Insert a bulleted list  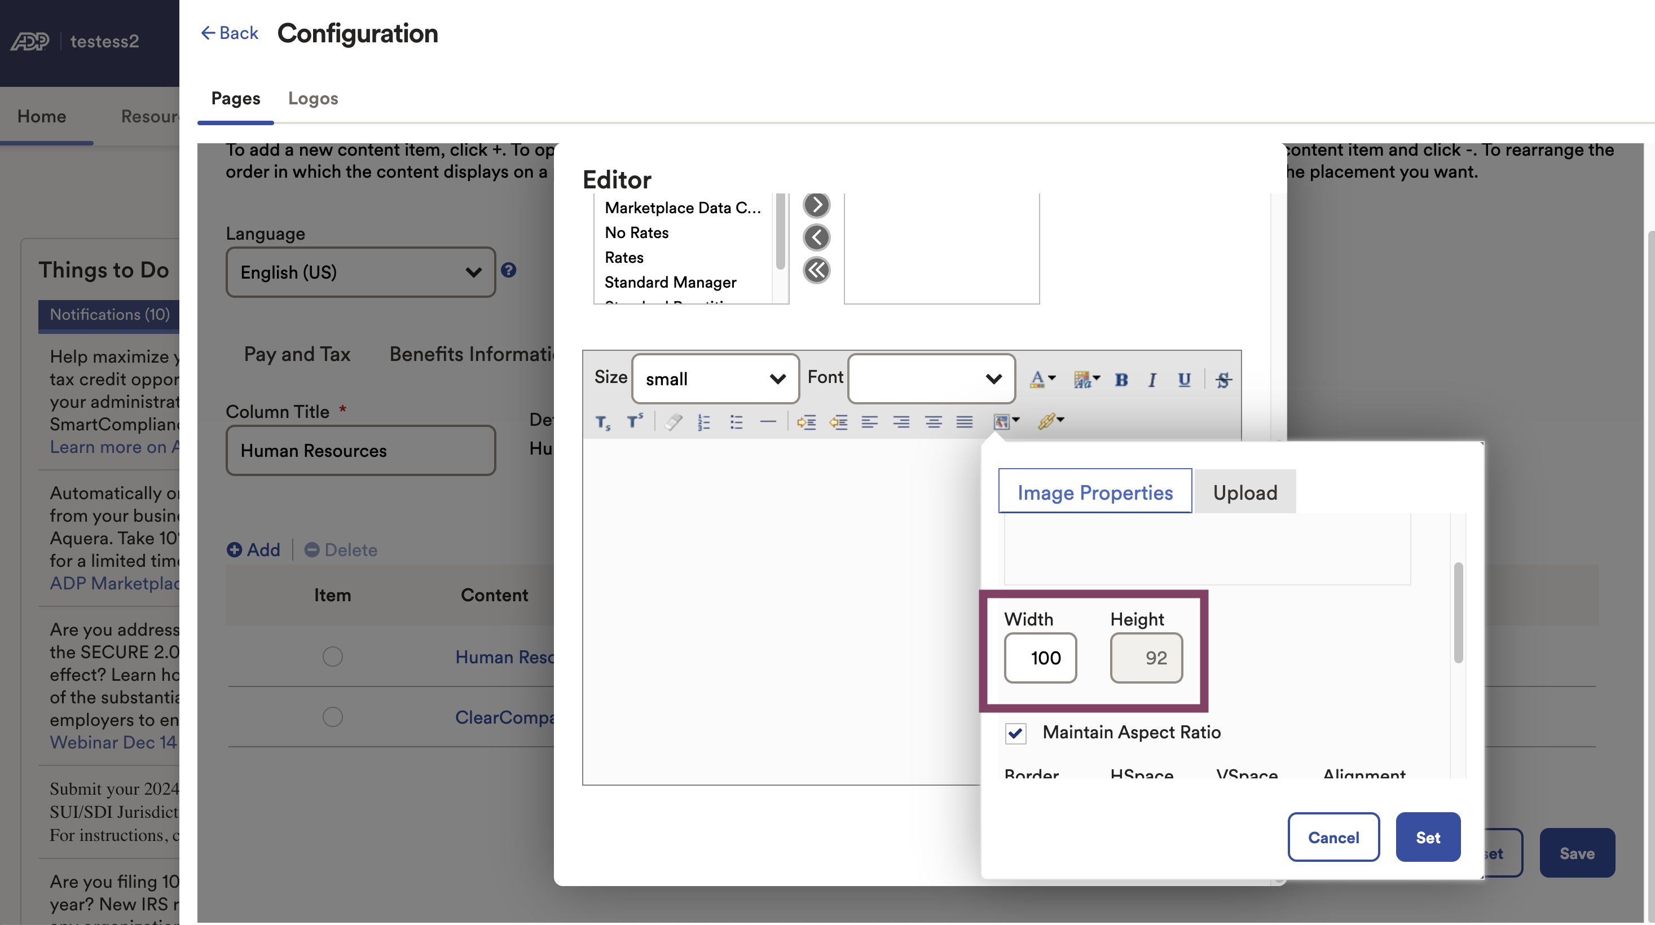coord(736,422)
